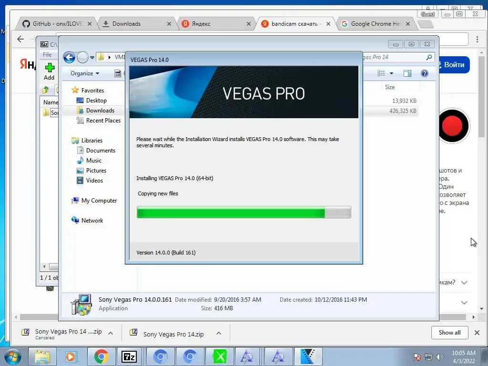Open the Organize menu in Explorer
The height and width of the screenshot is (366, 488).
pyautogui.click(x=85, y=73)
